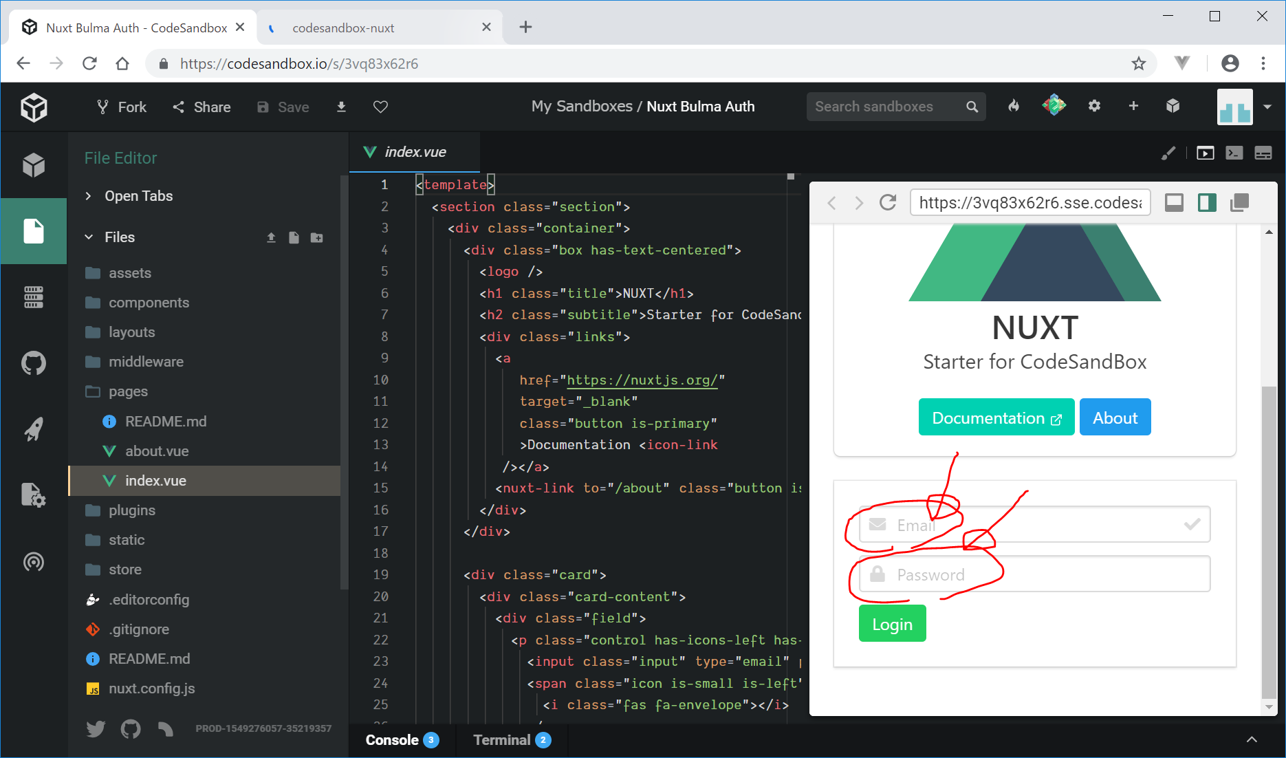
Task: Toggle split editor and preview view
Action: 1206,202
